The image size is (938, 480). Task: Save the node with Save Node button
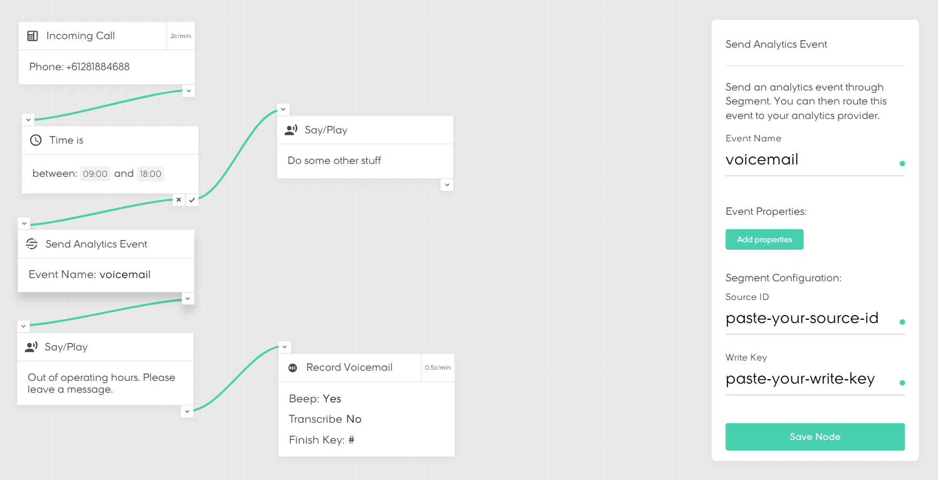point(815,437)
